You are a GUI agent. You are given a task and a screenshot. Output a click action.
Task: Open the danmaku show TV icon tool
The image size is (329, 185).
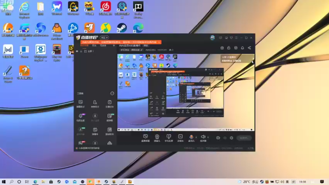[95, 131]
